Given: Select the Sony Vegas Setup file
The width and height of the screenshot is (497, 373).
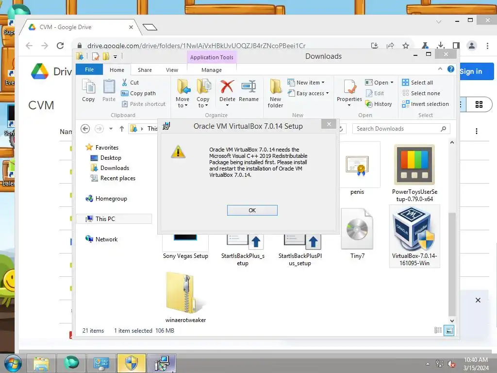Looking at the screenshot, I should pos(185,247).
